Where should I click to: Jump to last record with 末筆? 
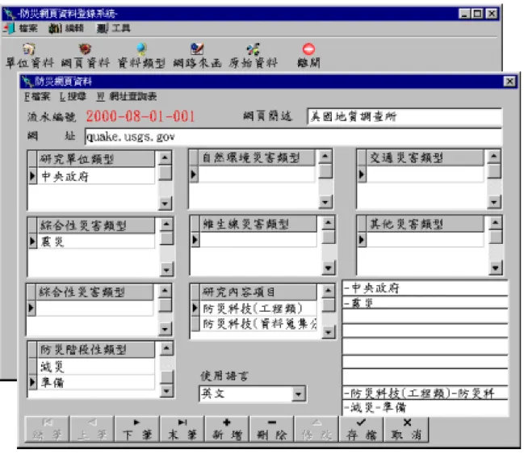click(182, 429)
